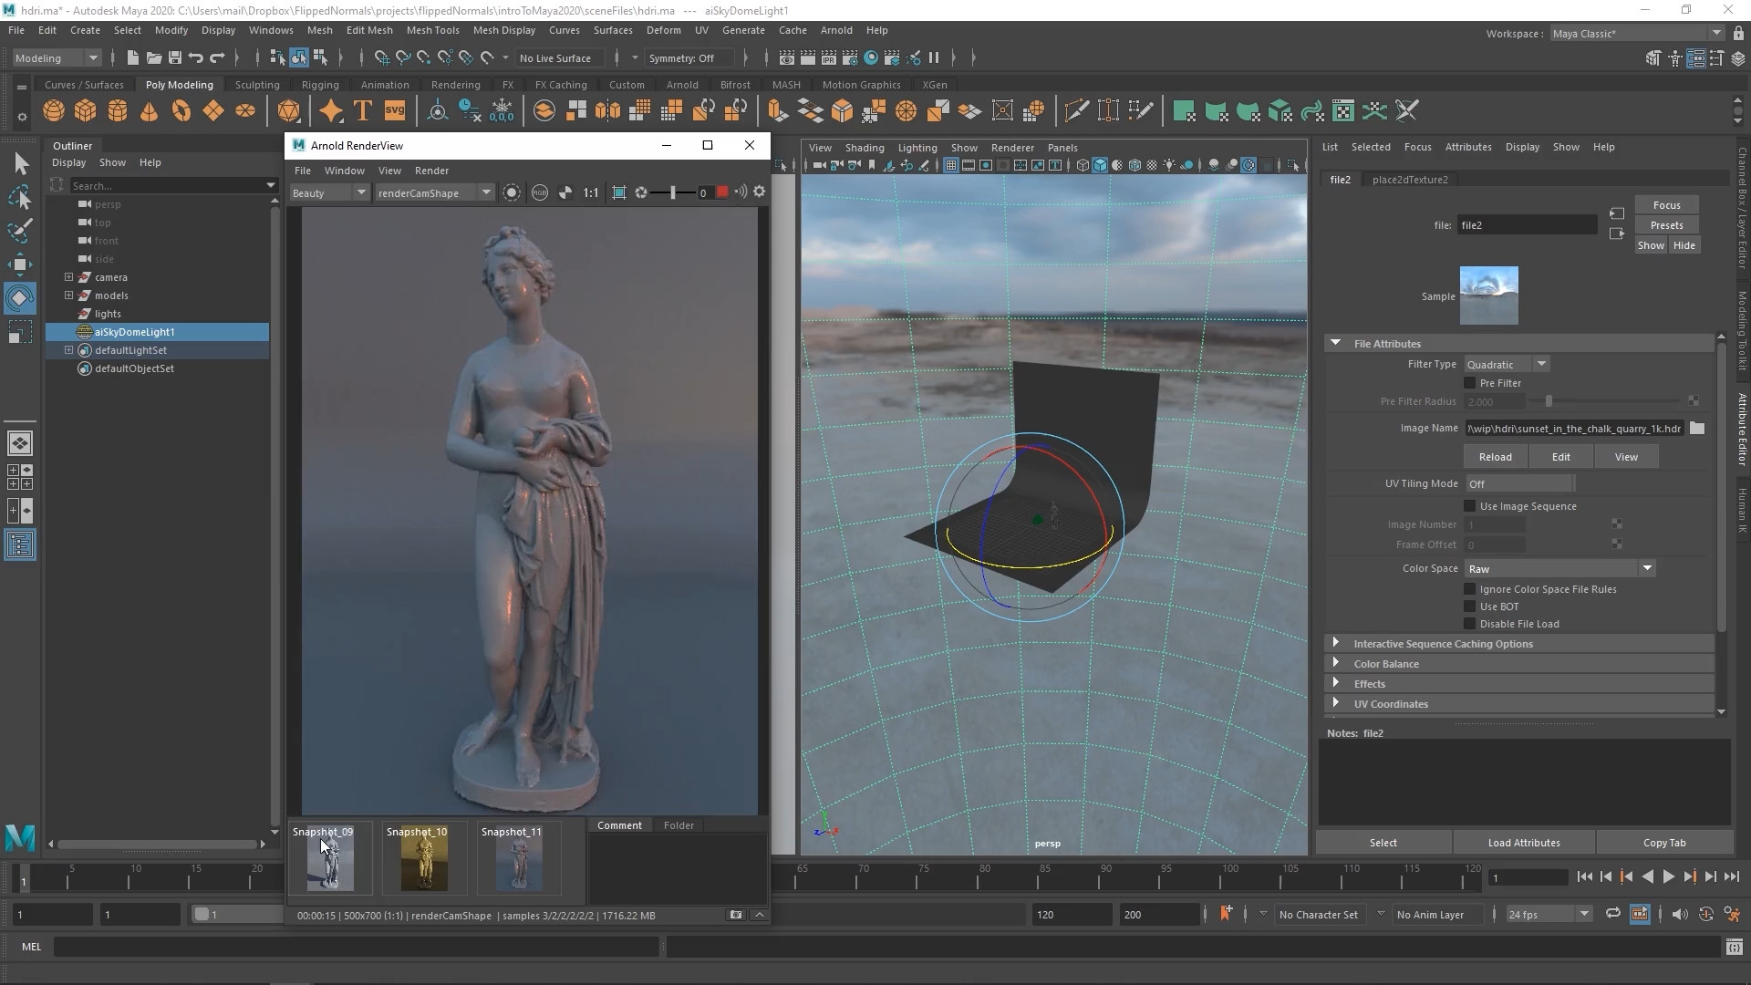Enable Use Image Sequence checkbox
Image resolution: width=1751 pixels, height=985 pixels.
click(x=1469, y=506)
